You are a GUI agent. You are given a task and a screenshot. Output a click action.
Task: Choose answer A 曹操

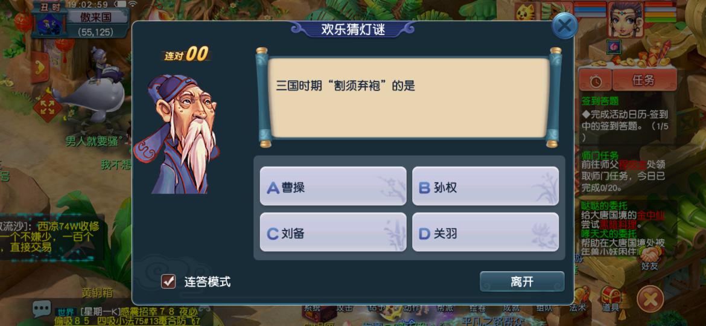point(333,187)
